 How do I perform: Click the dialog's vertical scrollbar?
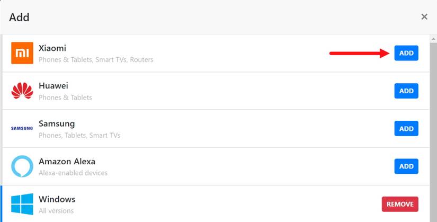(433, 127)
